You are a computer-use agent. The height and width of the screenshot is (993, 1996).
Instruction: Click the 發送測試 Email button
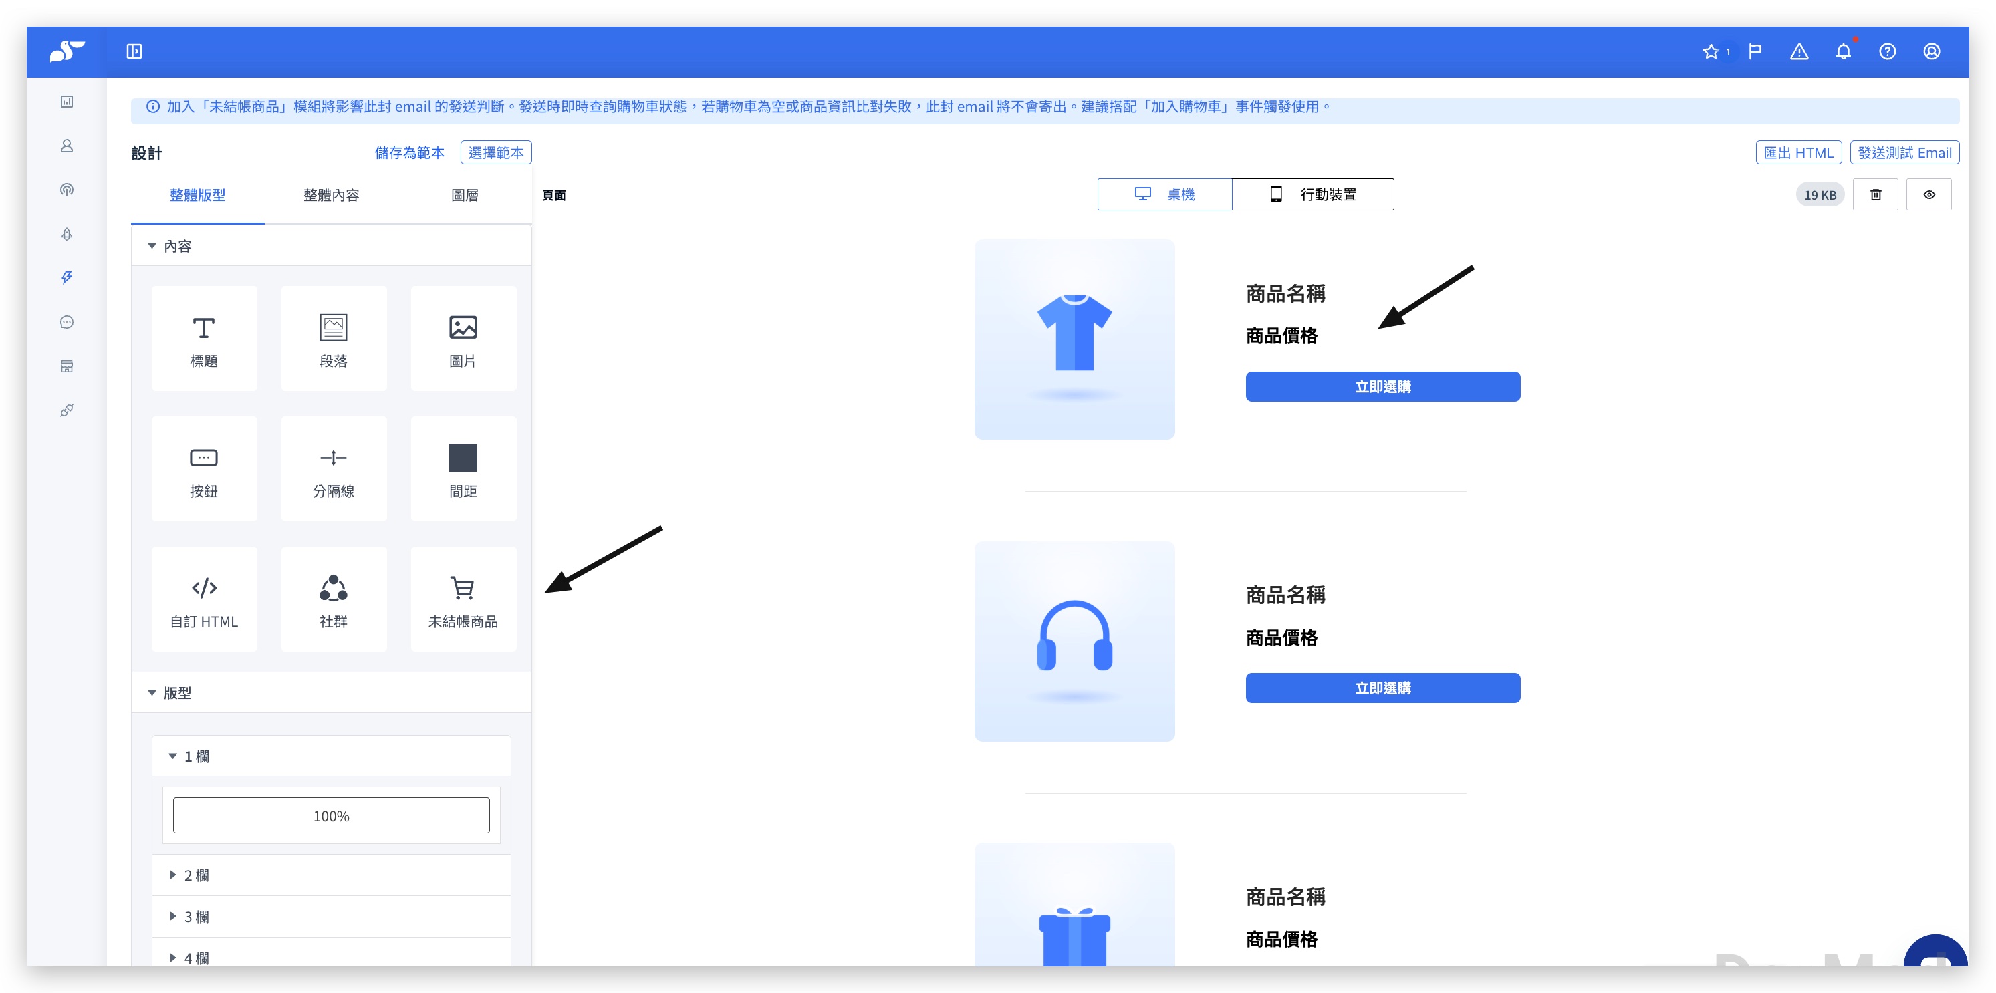tap(1904, 152)
